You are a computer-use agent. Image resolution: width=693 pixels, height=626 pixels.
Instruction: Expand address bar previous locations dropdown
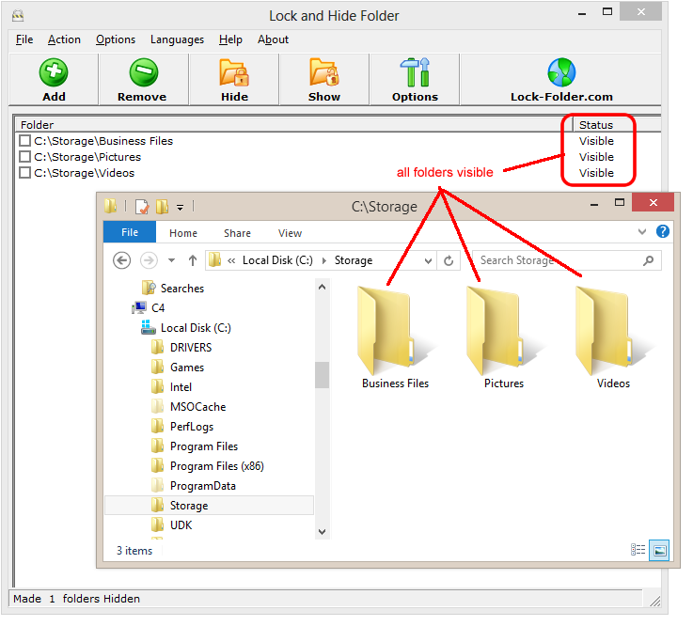point(428,260)
